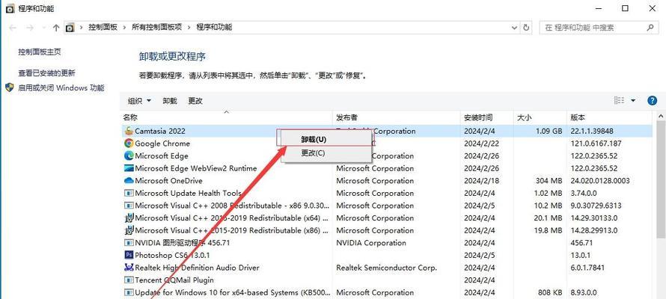Open recent locations dropdown near navigation arrows
Image resolution: width=666 pixels, height=299 pixels.
(x=43, y=28)
